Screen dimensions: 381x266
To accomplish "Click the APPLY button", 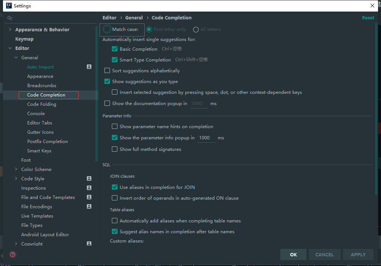I will click(x=358, y=254).
